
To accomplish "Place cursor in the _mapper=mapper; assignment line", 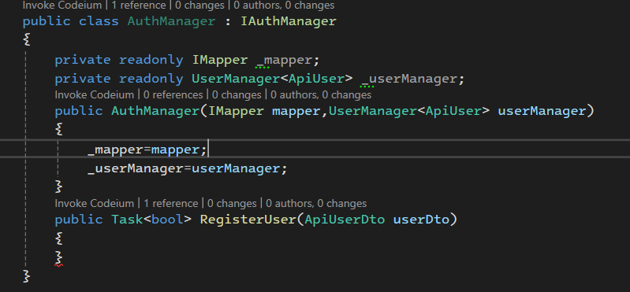I will [147, 150].
